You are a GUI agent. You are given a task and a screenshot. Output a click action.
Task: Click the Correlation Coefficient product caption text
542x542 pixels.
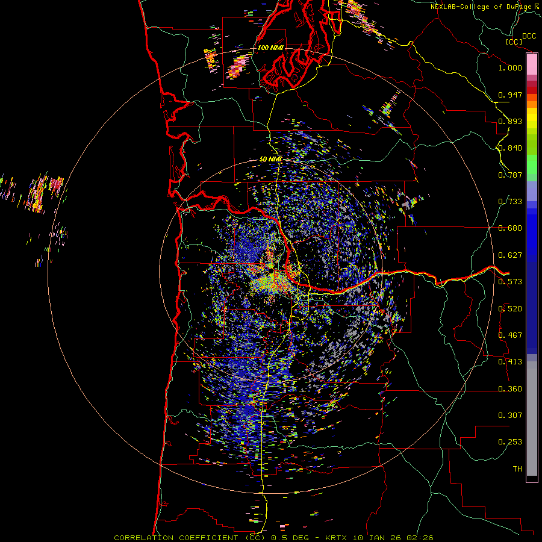tap(273, 538)
